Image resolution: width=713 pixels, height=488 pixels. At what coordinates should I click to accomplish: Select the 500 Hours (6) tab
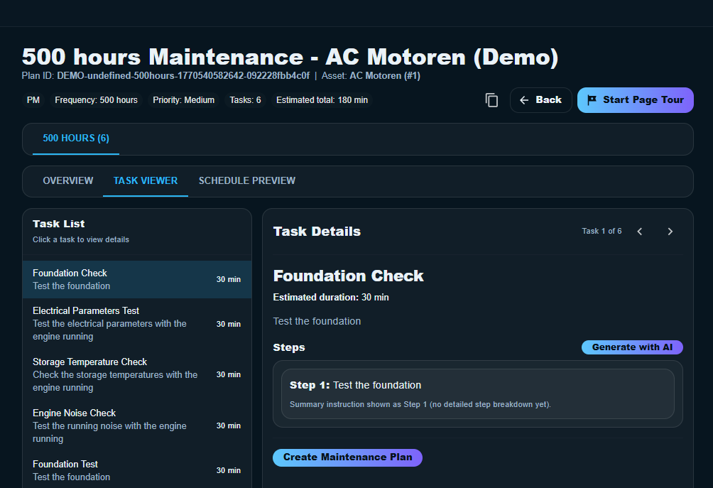point(75,138)
